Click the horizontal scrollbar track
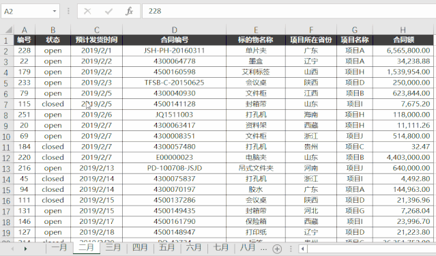 [x=371, y=248]
